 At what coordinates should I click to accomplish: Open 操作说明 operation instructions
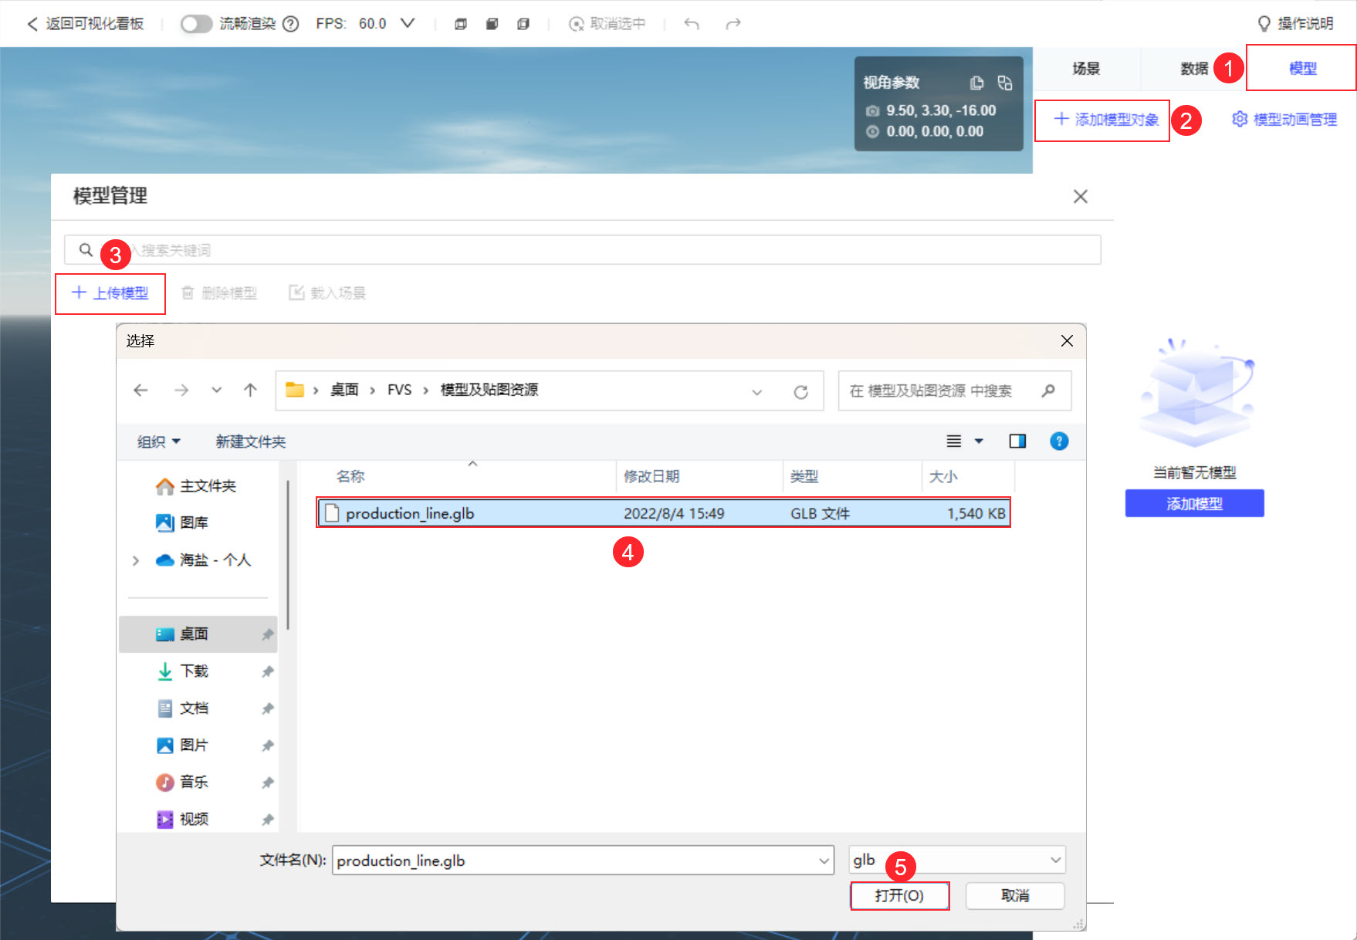pos(1296,24)
